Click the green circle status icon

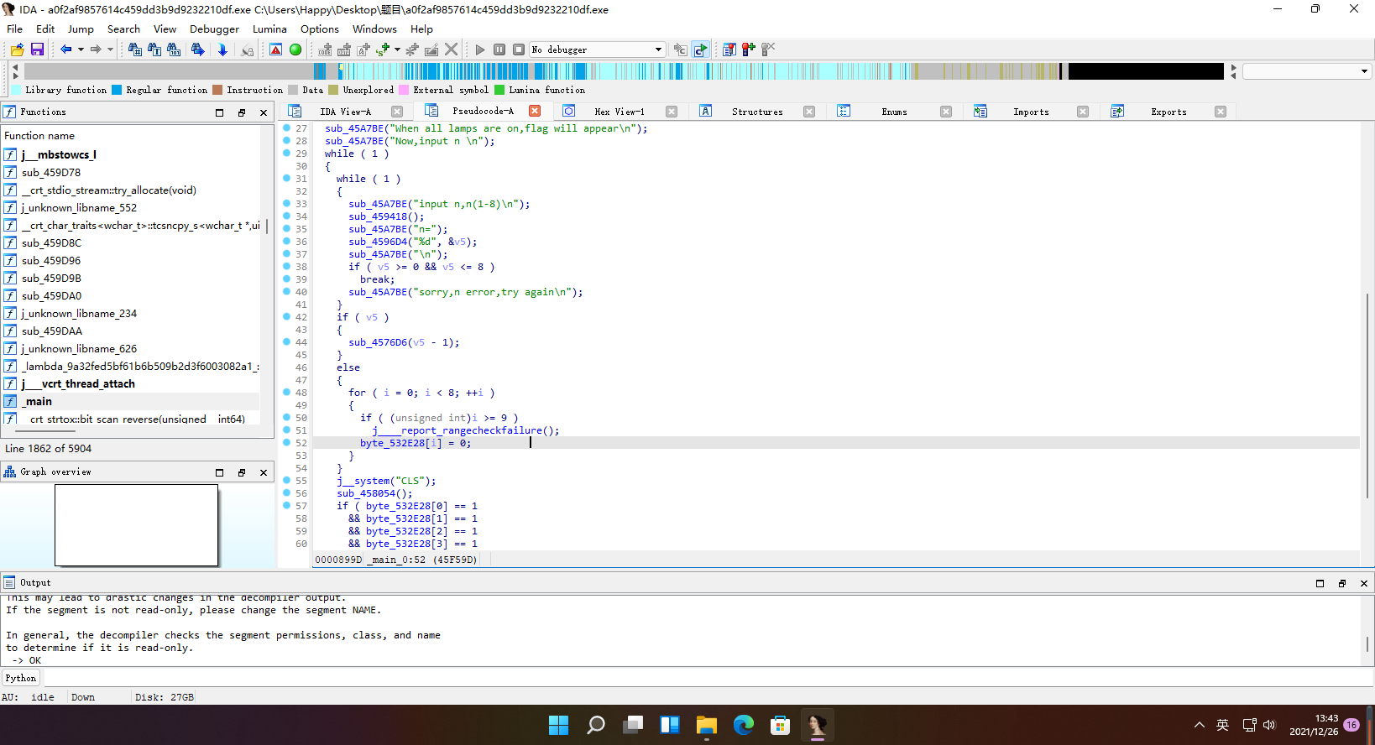295,49
